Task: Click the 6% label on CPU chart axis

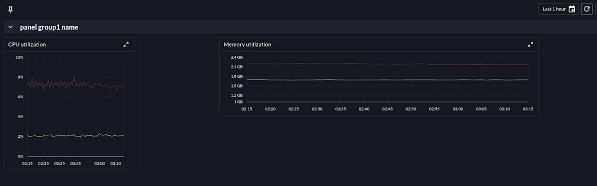Action: click(x=20, y=96)
